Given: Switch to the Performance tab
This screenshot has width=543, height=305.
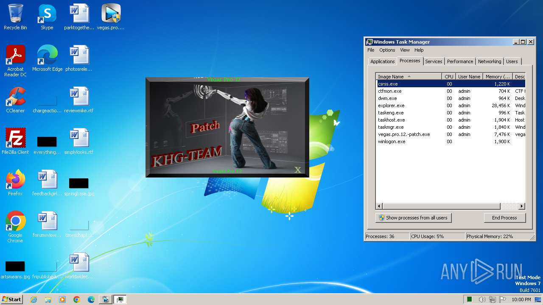Looking at the screenshot, I should point(460,61).
